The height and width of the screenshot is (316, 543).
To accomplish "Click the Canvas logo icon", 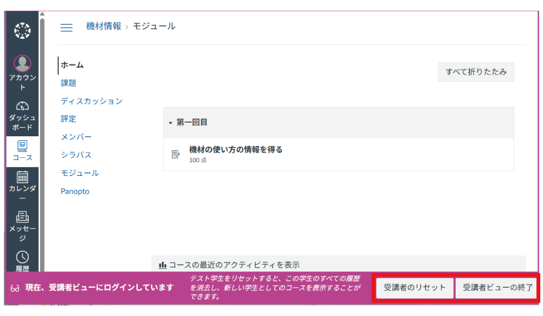I will [x=22, y=31].
